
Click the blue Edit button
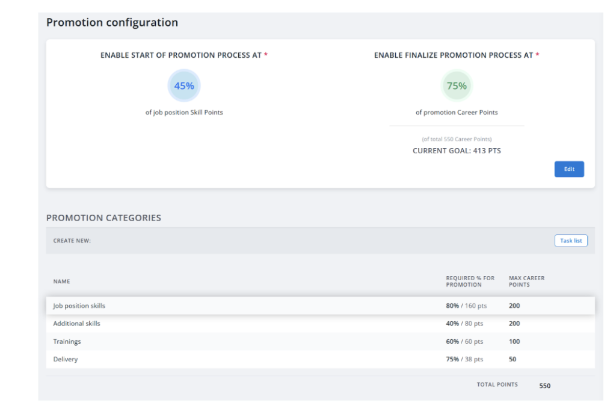click(x=568, y=170)
